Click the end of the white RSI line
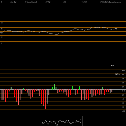 coord(112,29)
